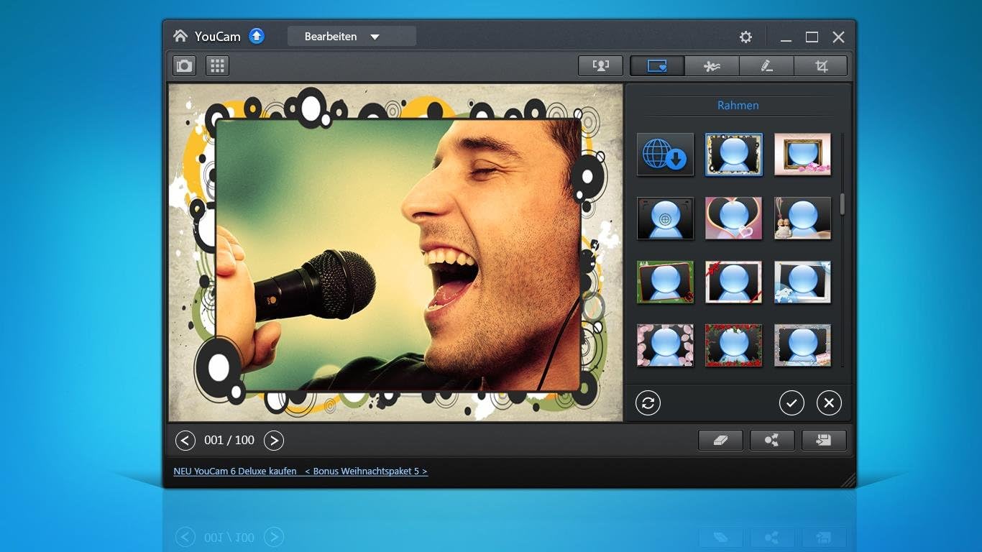Screen dimensions: 982x552
Task: Click the frames panel vertical scrollbar
Action: tap(842, 203)
